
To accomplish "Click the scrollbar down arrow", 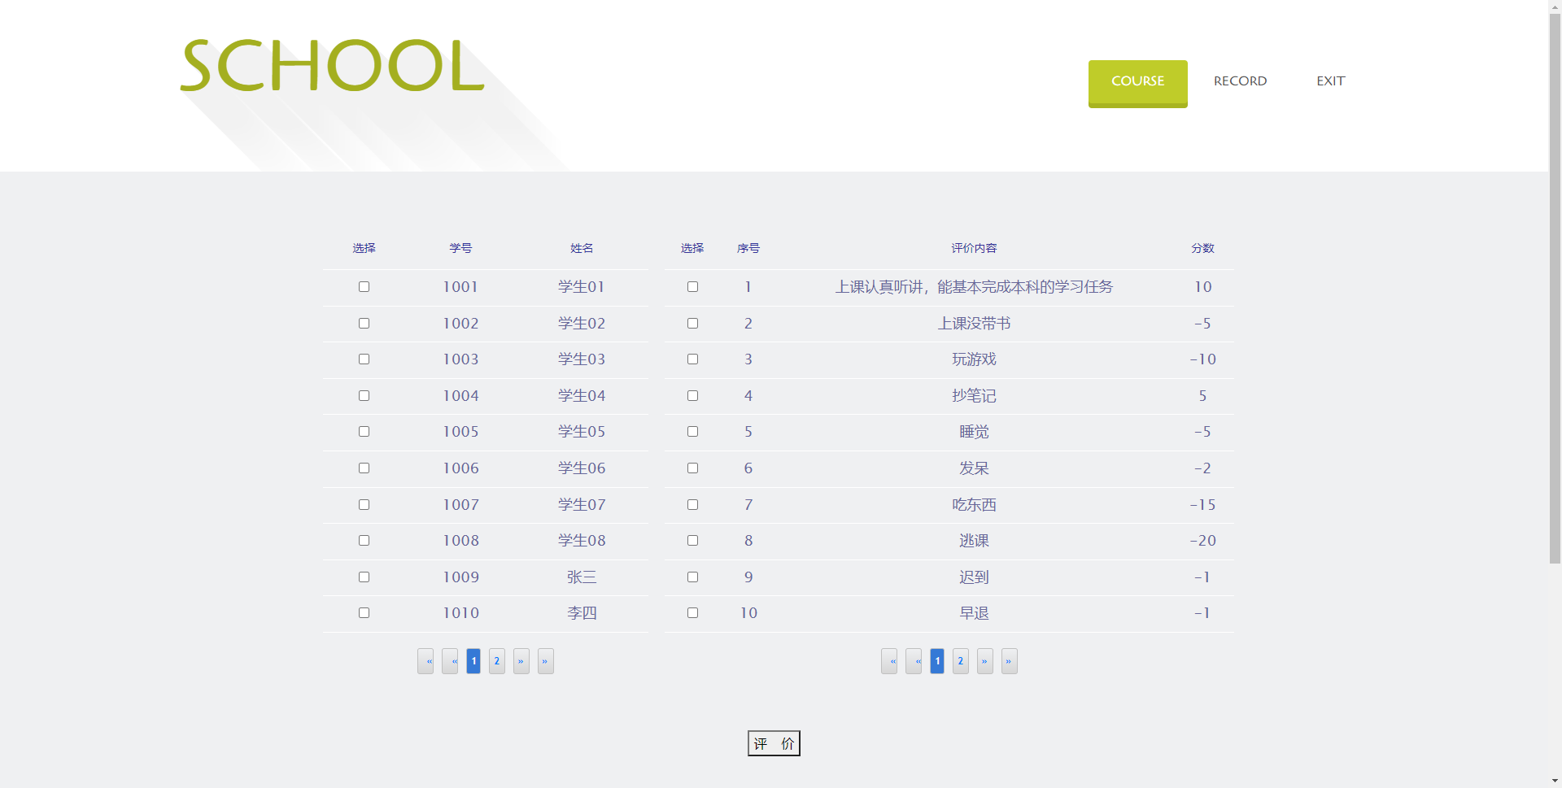I will point(1555,781).
